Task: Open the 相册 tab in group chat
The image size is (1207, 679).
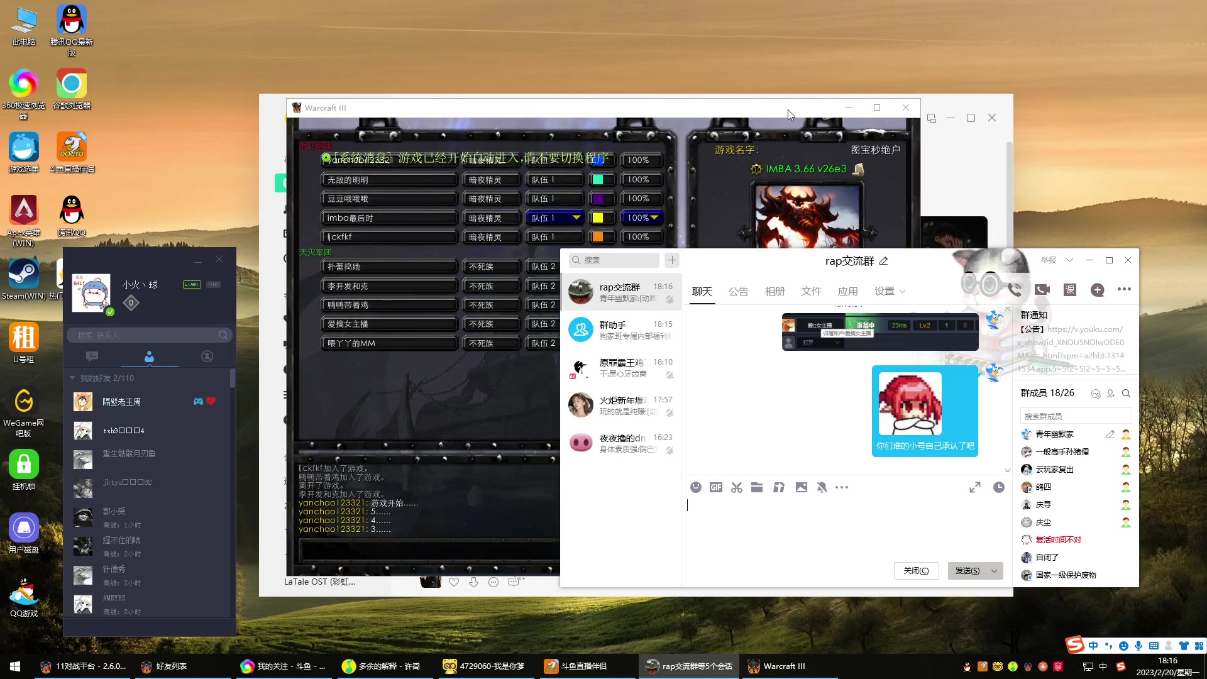Action: (x=775, y=291)
